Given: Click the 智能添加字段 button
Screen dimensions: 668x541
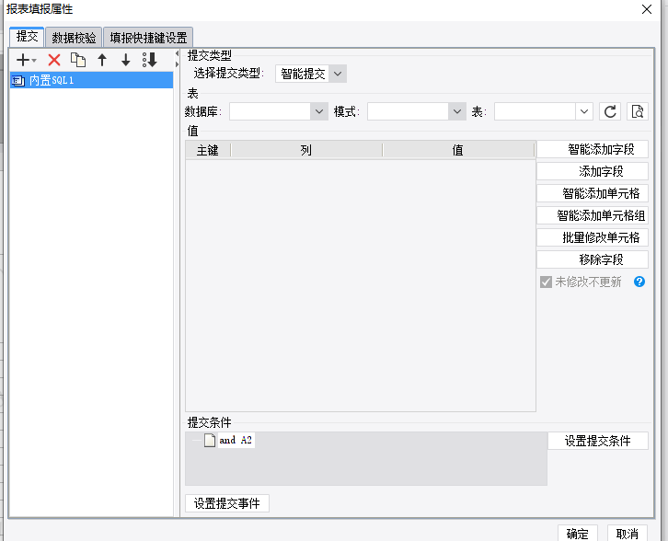Looking at the screenshot, I should click(593, 149).
